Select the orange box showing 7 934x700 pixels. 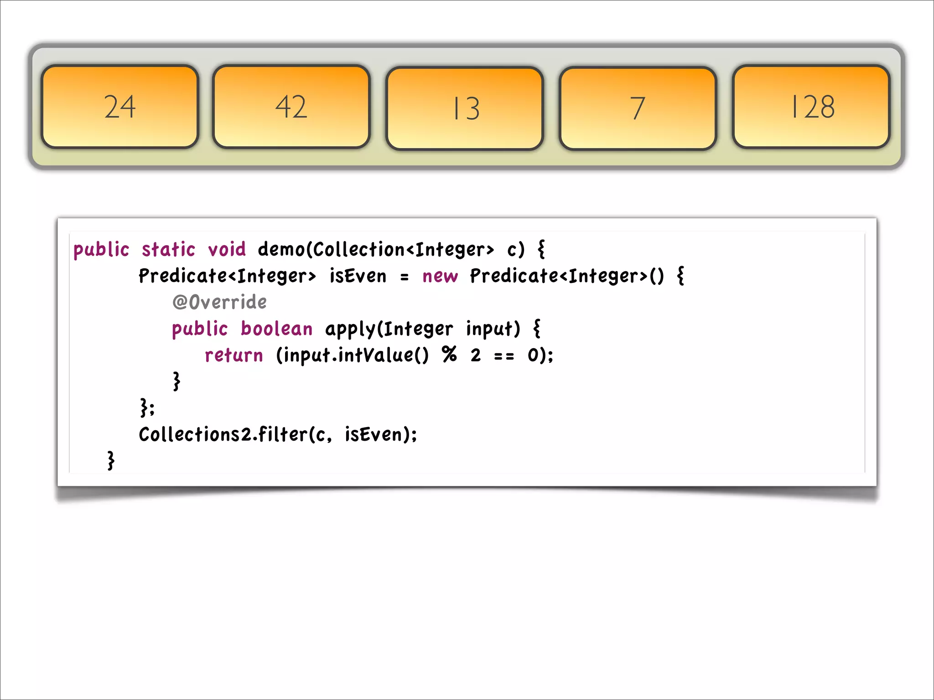[638, 108]
